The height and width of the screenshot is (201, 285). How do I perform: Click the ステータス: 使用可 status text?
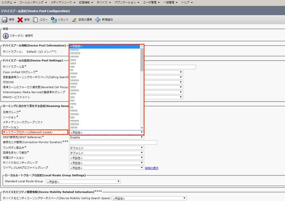pos(21,36)
